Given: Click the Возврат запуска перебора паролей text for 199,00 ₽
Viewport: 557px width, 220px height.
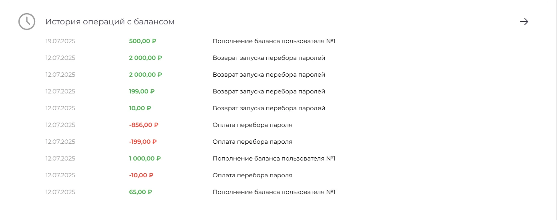Looking at the screenshot, I should point(269,91).
